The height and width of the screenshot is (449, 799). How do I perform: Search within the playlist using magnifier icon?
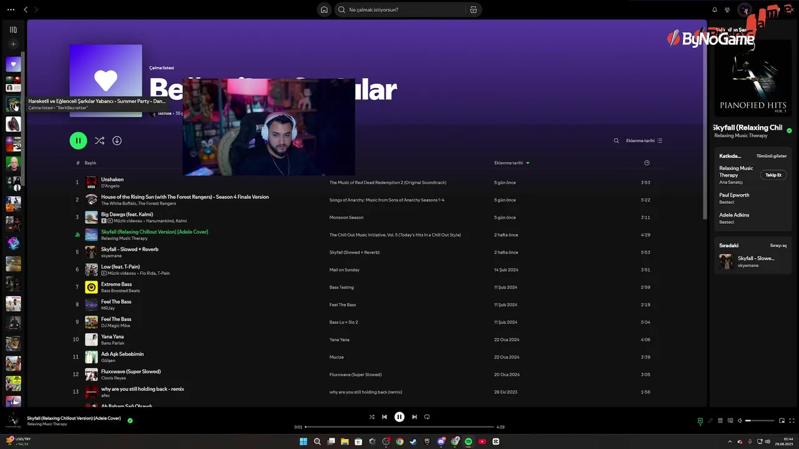(616, 140)
